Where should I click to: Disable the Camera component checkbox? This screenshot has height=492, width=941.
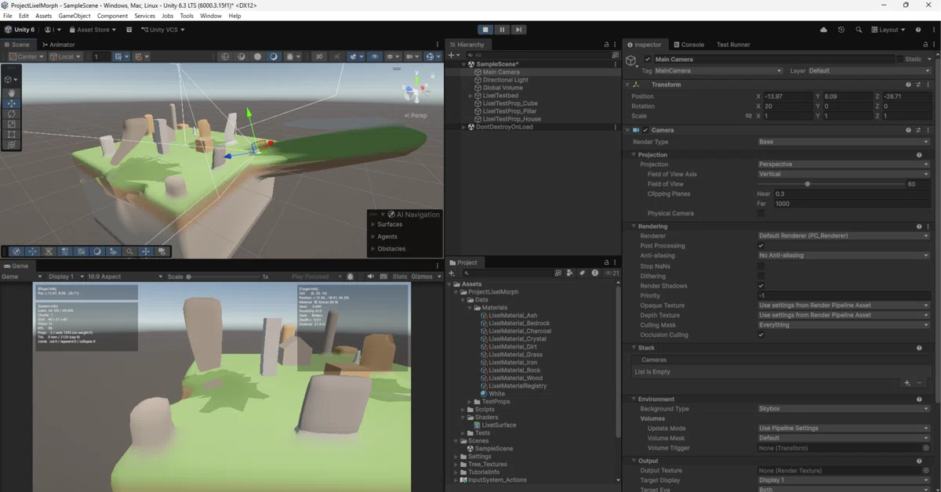645,130
